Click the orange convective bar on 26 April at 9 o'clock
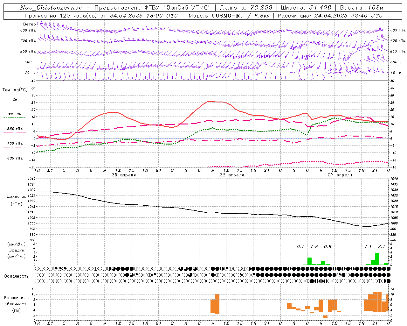This screenshot has width=407, height=326. 213,306
